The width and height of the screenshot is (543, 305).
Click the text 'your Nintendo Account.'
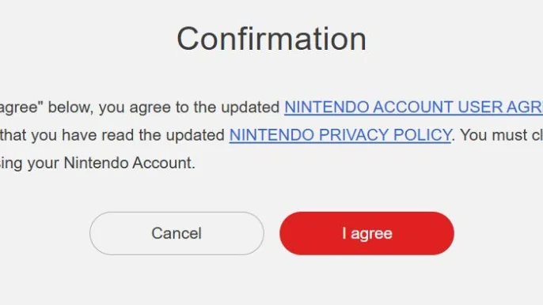pos(112,163)
